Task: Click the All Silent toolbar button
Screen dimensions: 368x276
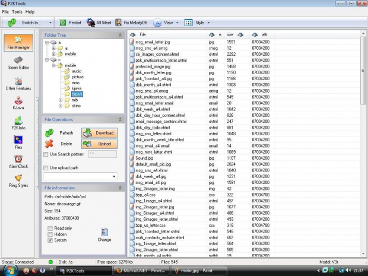Action: (99, 23)
